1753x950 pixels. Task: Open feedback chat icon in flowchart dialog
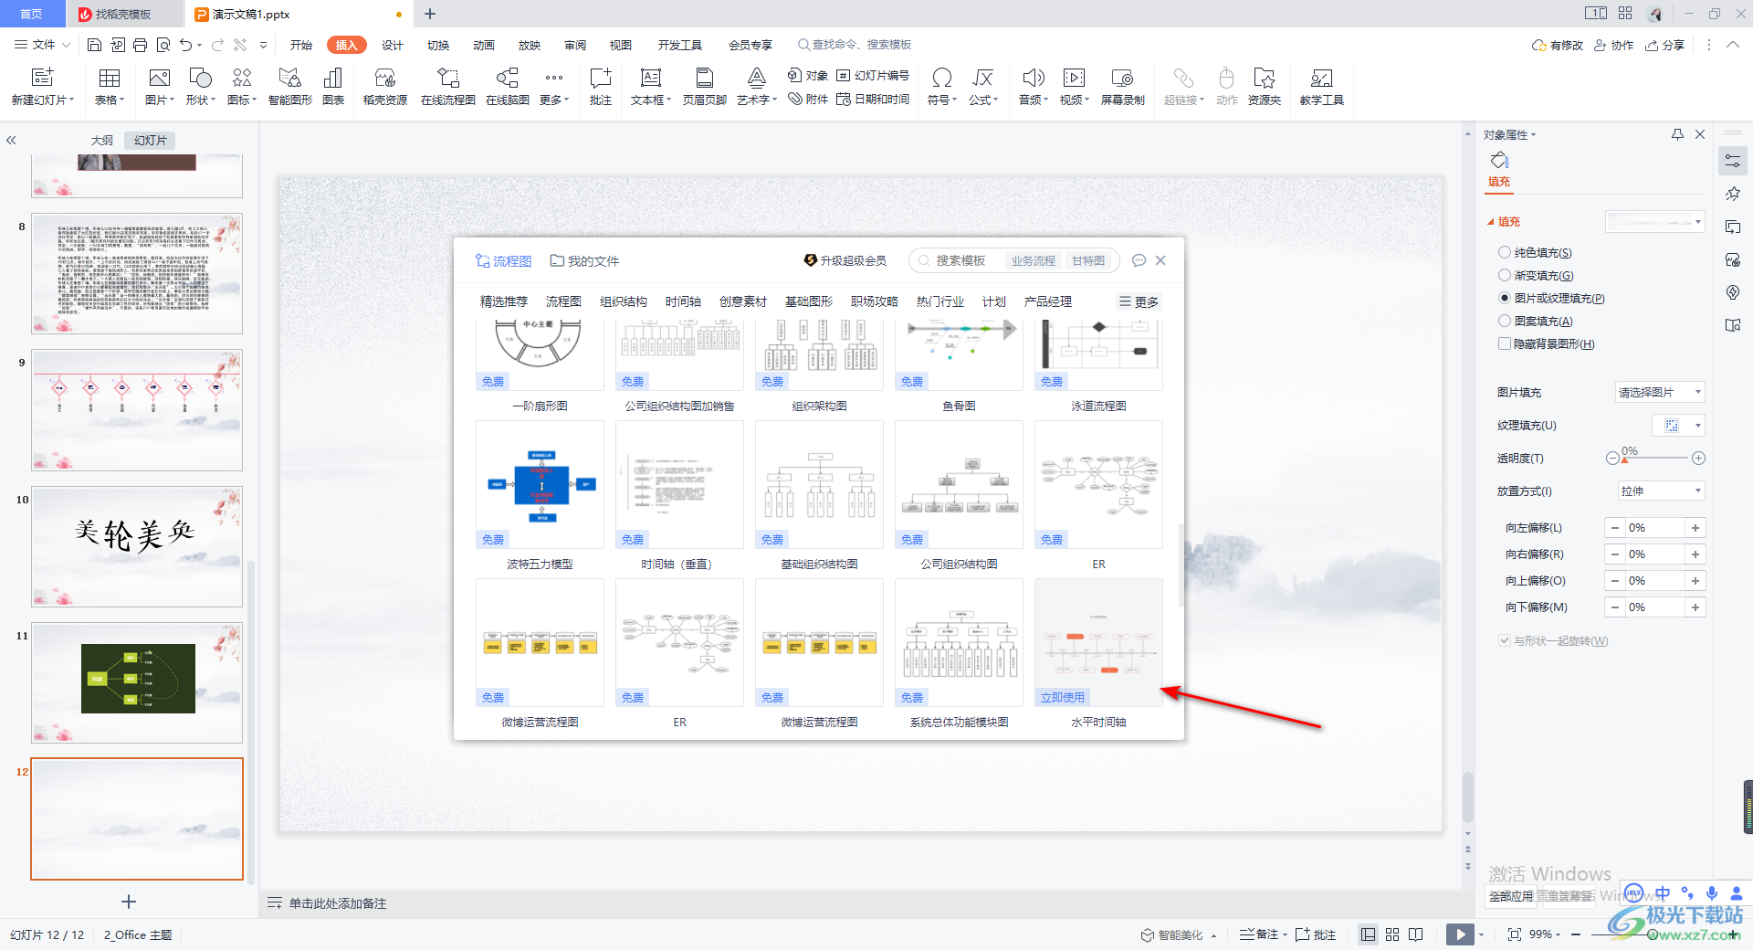(1139, 260)
